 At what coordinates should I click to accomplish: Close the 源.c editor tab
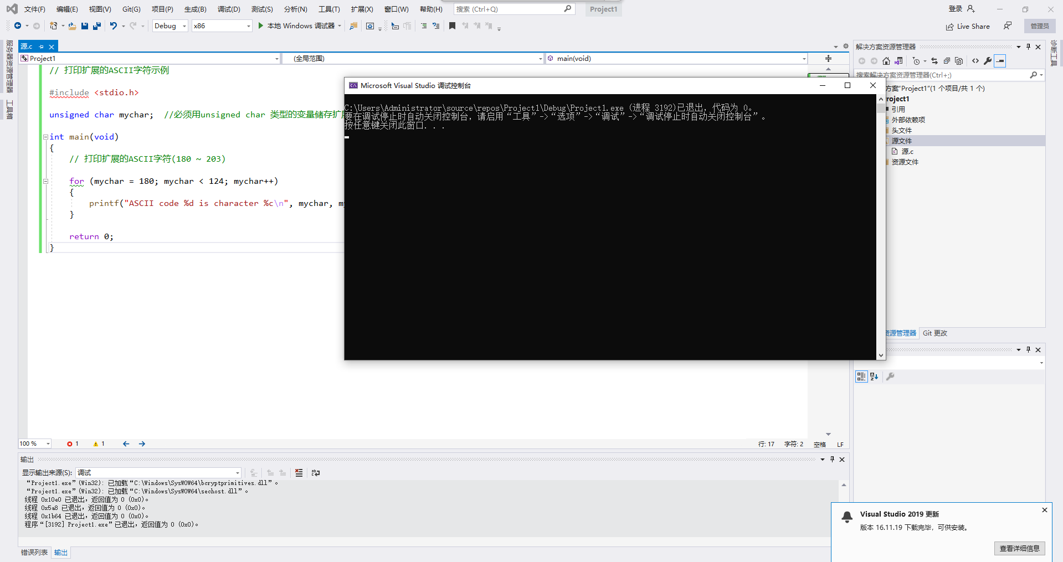click(52, 47)
